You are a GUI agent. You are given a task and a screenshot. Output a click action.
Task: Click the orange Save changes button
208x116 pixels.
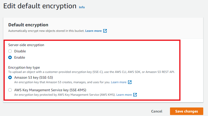tap(186, 111)
